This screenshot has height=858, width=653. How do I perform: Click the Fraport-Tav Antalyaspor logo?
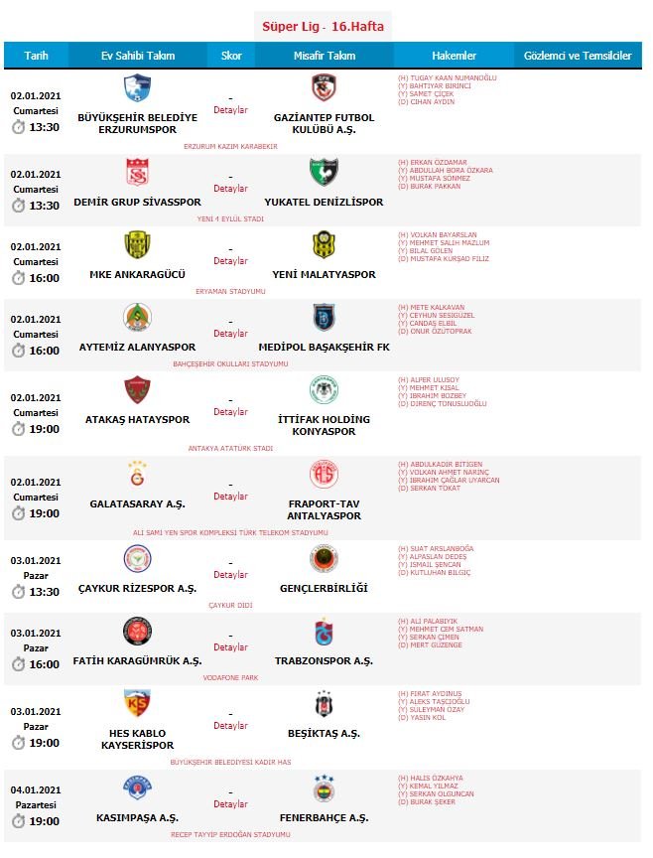pyautogui.click(x=324, y=474)
